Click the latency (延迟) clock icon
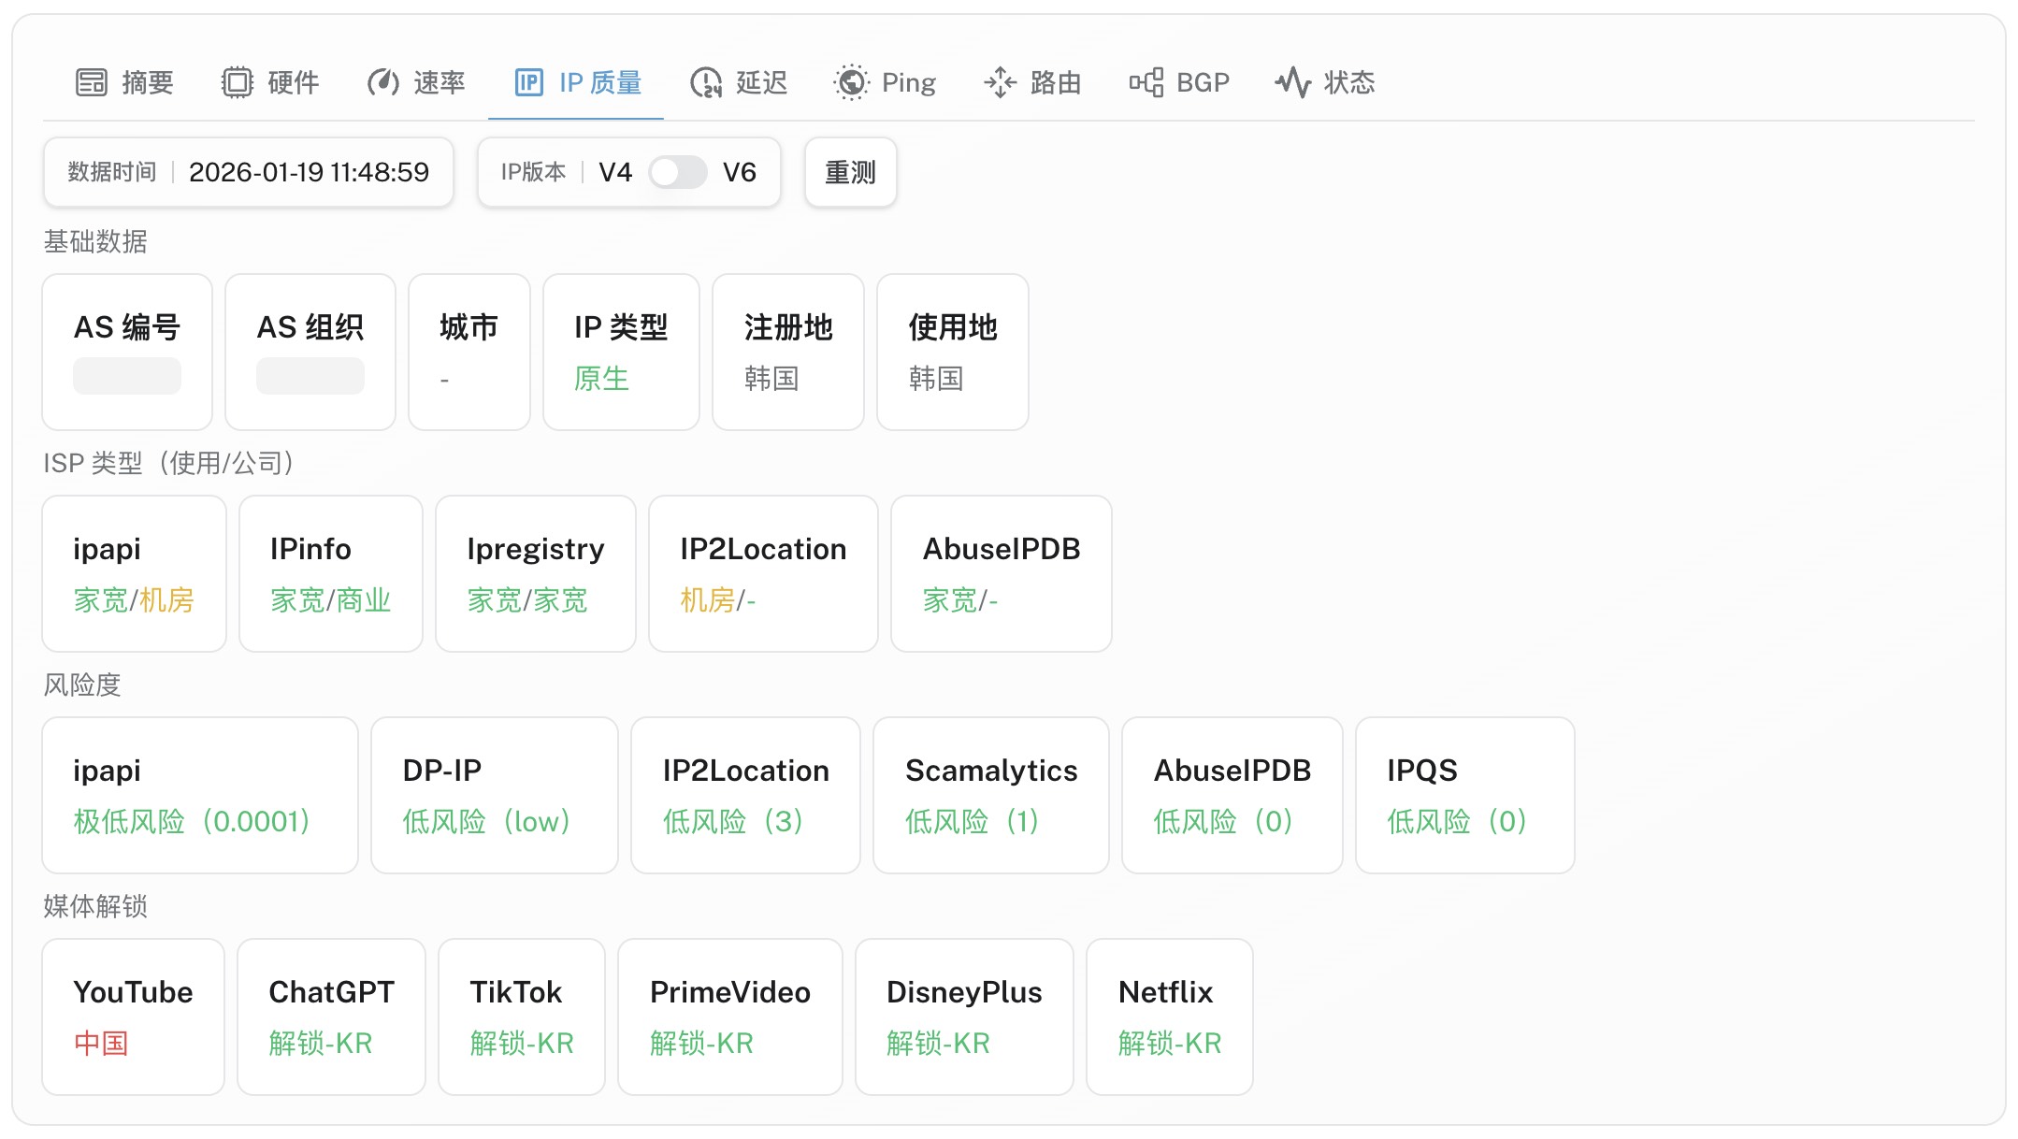Viewport: 2018px width, 1139px height. tap(706, 82)
